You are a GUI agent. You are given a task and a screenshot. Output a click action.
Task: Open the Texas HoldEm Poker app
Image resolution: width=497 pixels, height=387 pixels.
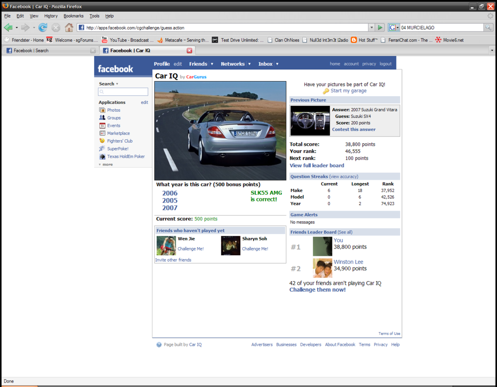click(x=126, y=157)
